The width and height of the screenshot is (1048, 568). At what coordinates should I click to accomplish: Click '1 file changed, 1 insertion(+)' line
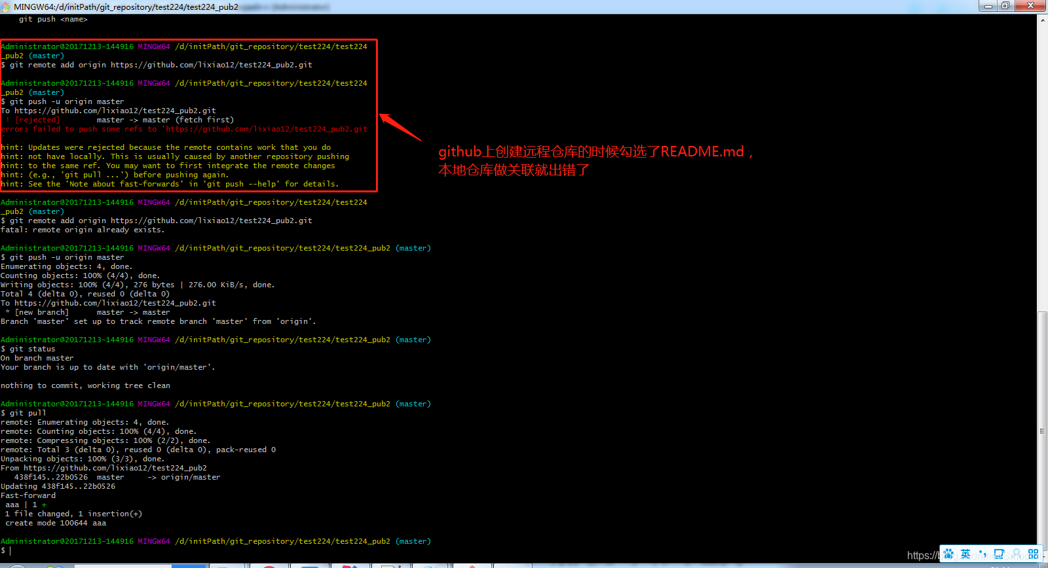coord(73,514)
